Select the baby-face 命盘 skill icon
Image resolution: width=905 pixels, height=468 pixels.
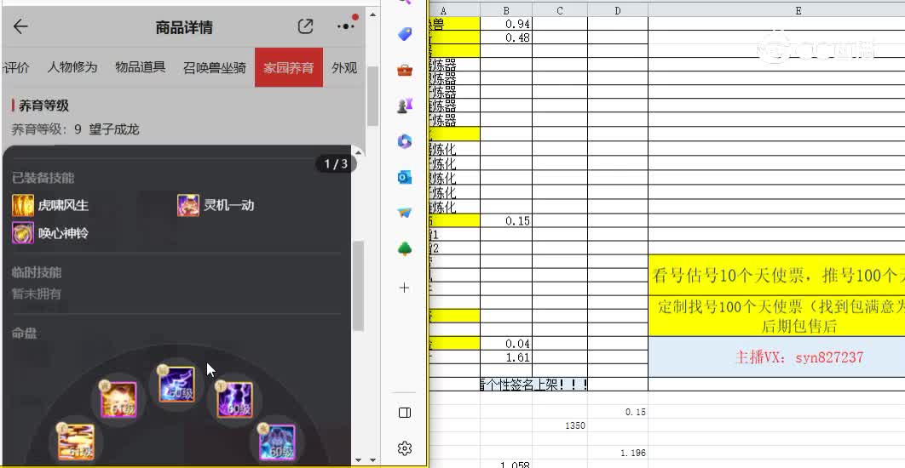[x=118, y=399]
